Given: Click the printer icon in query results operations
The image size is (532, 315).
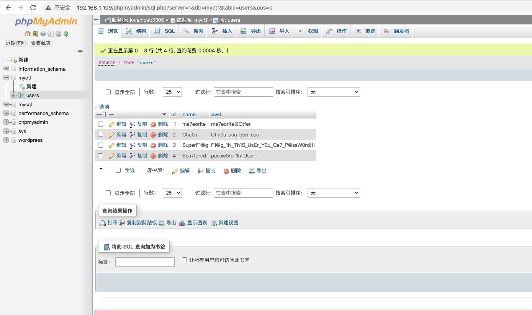Looking at the screenshot, I should coord(103,223).
